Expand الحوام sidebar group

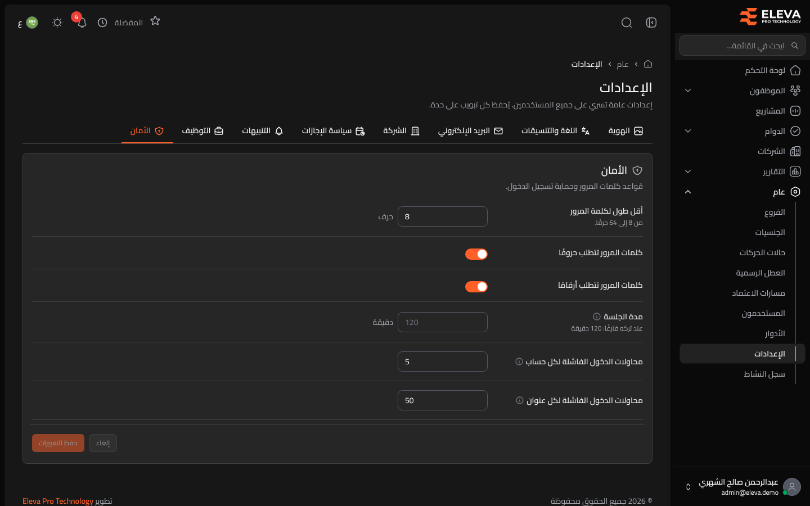coord(742,131)
